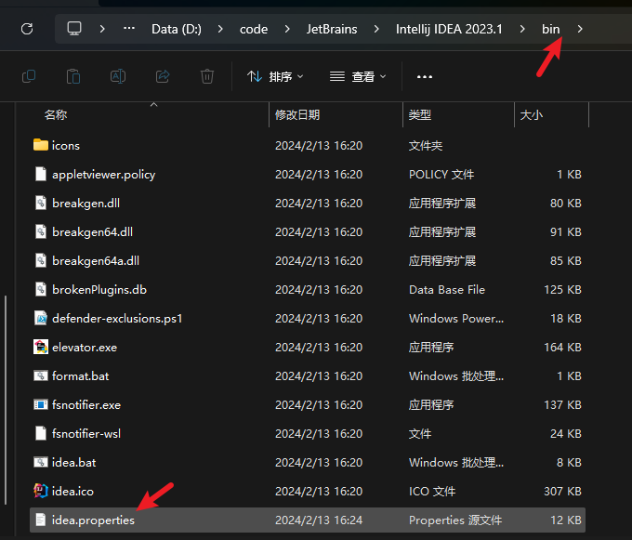
Task: Select format.bat file name
Action: pos(80,376)
